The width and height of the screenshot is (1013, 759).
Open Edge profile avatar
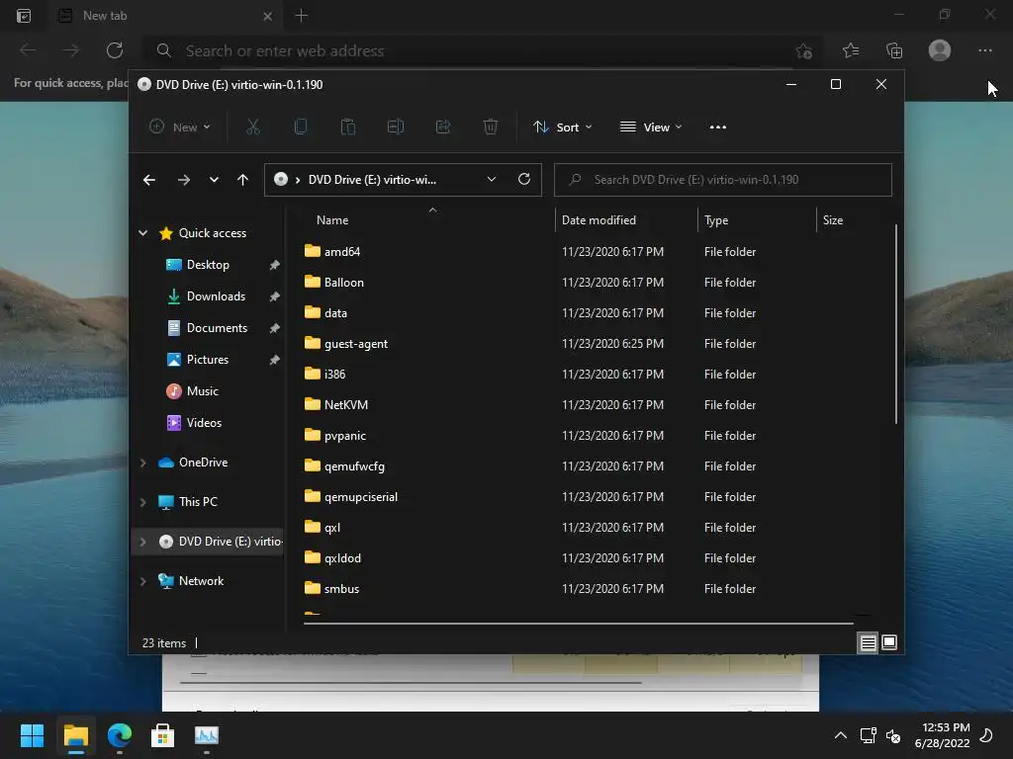coord(940,50)
